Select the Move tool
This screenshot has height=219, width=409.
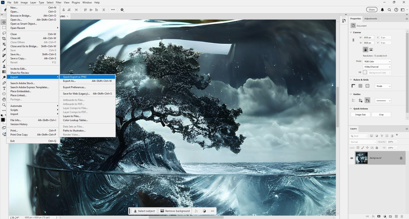click(x=4, y=22)
